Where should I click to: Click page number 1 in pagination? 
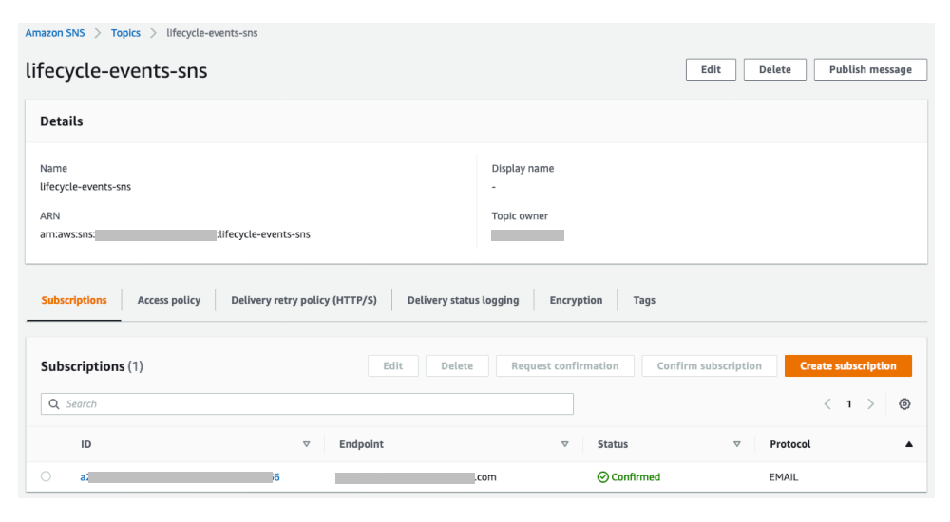click(848, 404)
